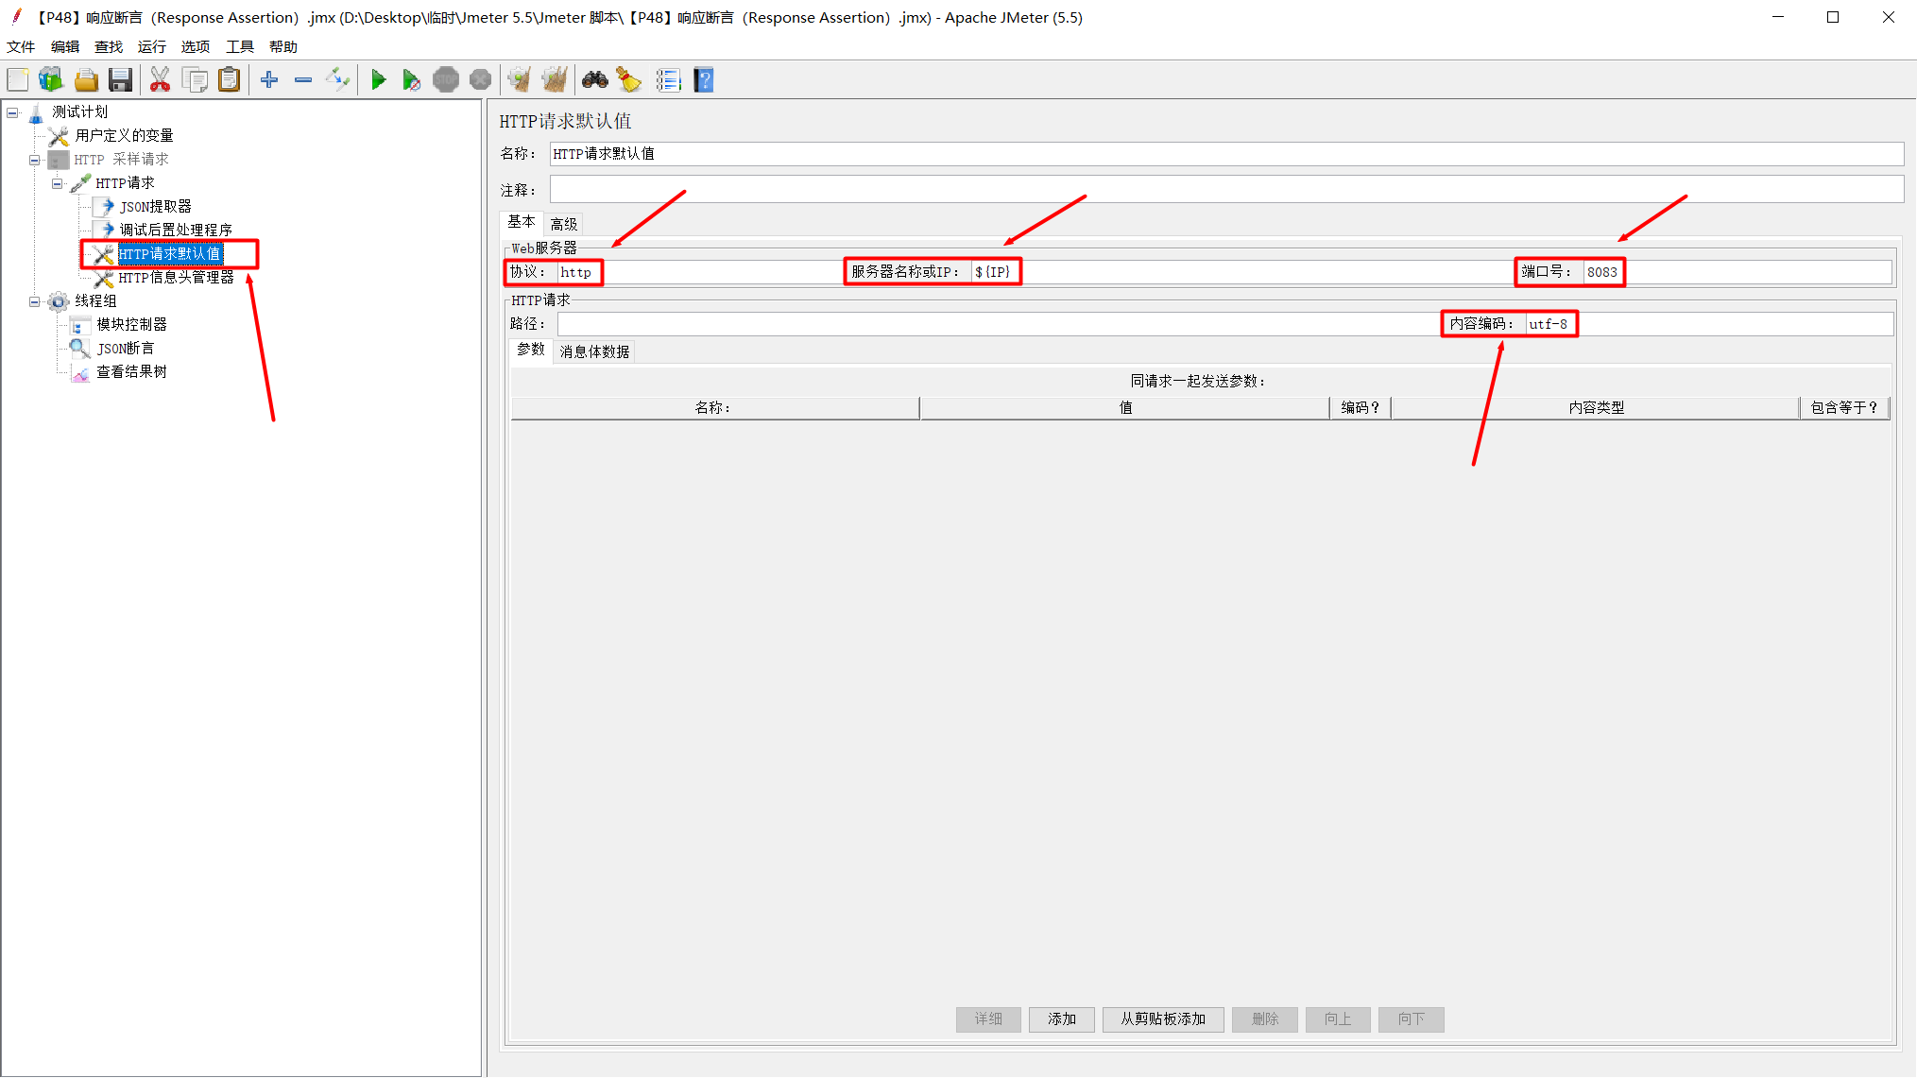Start the test with green play icon
The height and width of the screenshot is (1078, 1917).
point(378,80)
